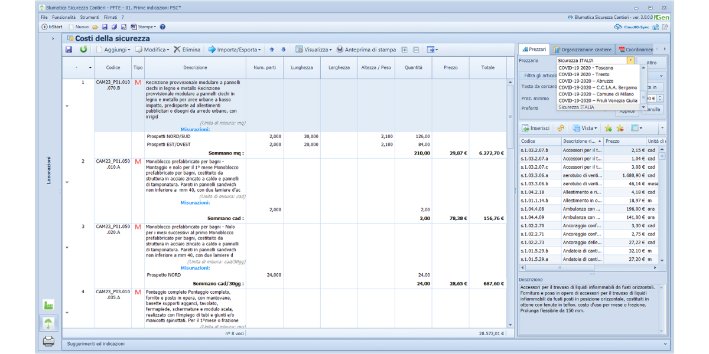Viewport: 709px width, 354px height.
Task: Switch to the Organizzazione cantiere tab
Action: [583, 50]
